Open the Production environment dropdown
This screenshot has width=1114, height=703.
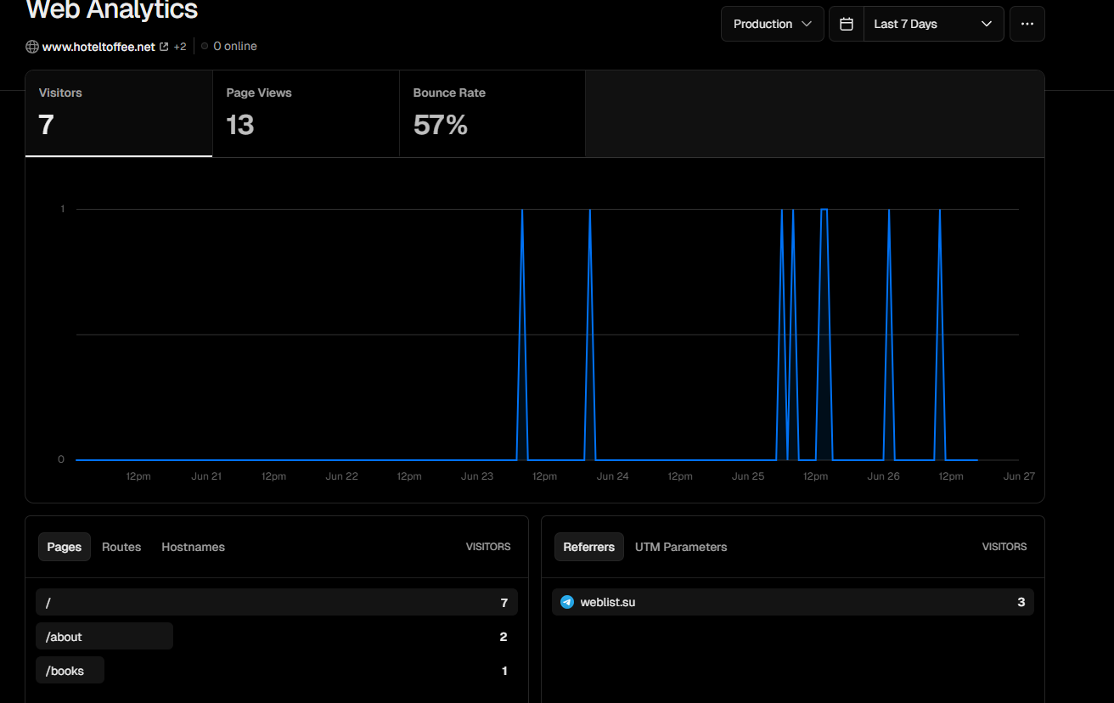[x=773, y=24]
